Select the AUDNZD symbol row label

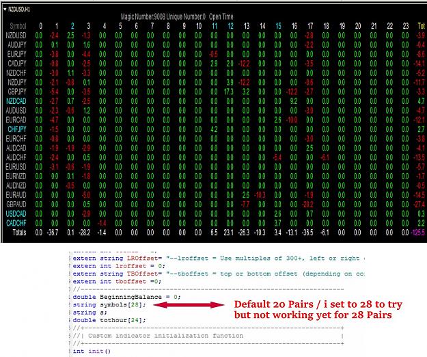coord(16,185)
